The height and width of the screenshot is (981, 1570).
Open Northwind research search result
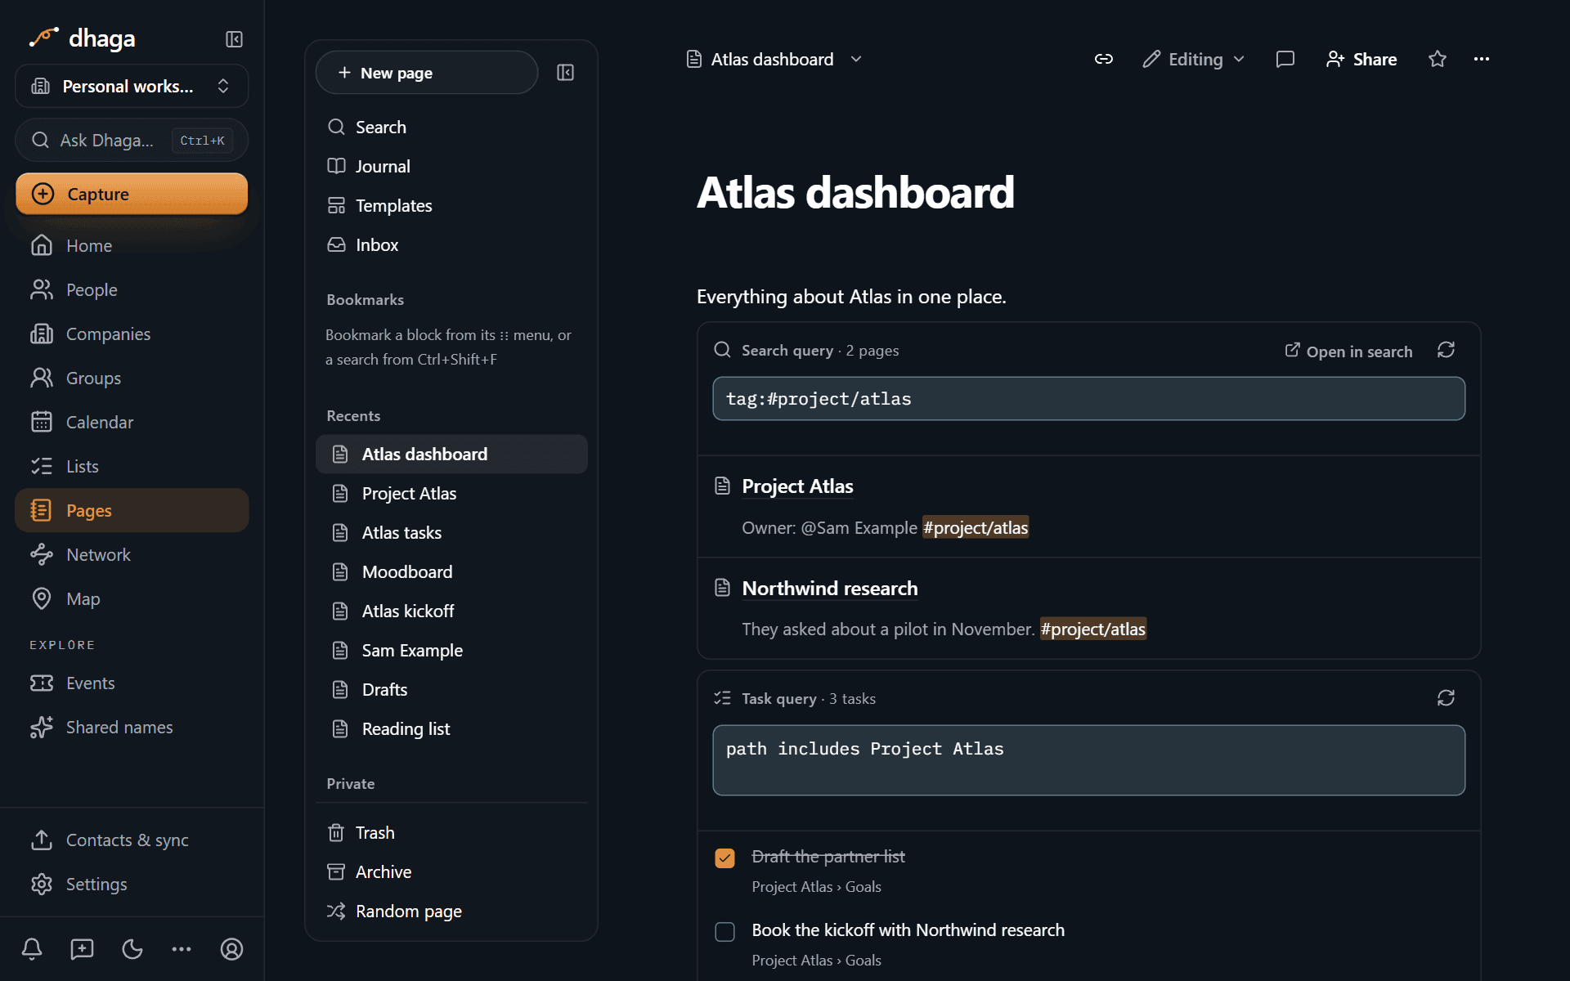pos(829,589)
